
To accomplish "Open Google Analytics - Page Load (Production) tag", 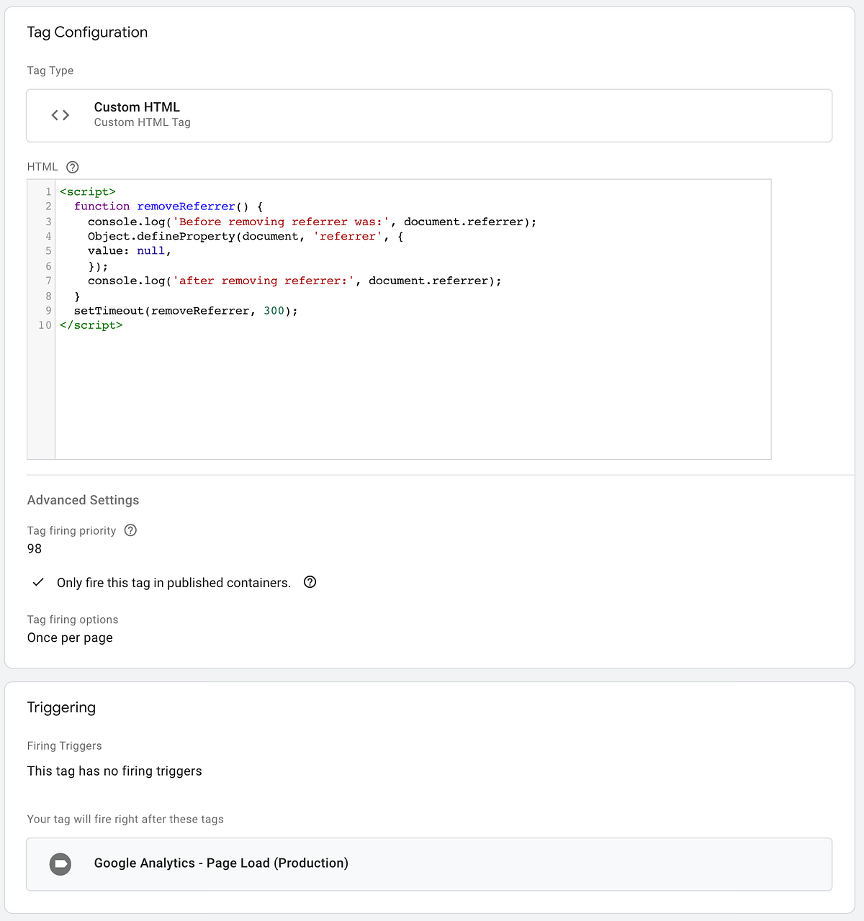I will point(220,863).
